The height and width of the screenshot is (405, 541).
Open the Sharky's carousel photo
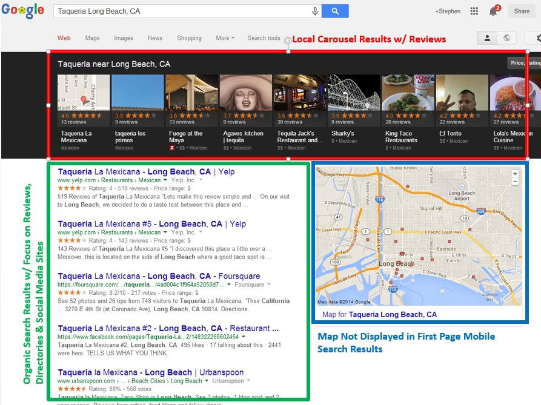pyautogui.click(x=354, y=93)
